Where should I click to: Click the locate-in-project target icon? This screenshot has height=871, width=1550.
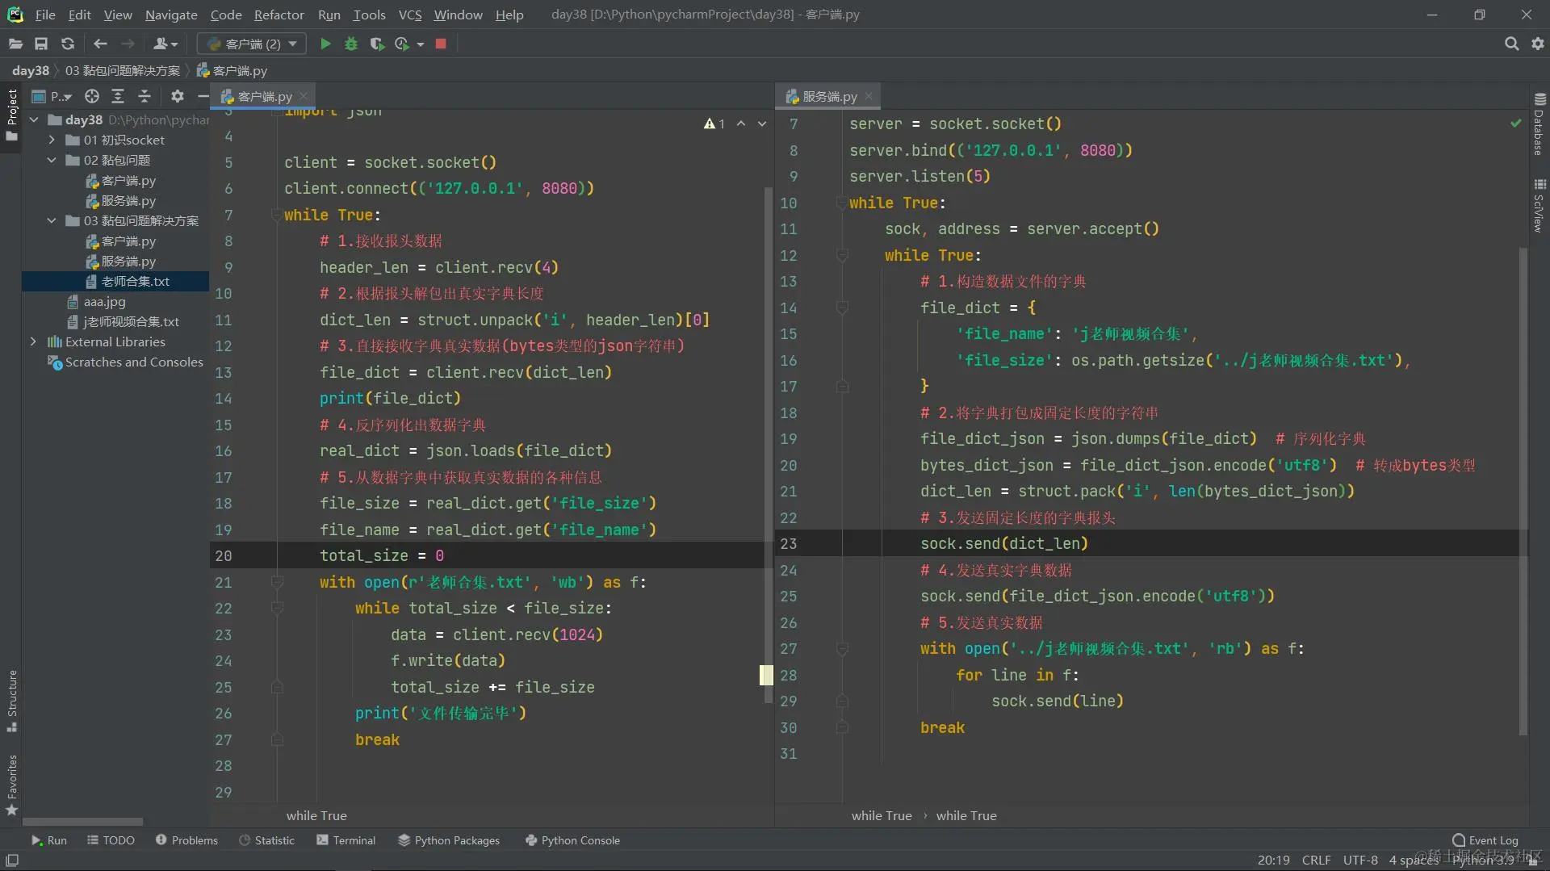(x=92, y=97)
